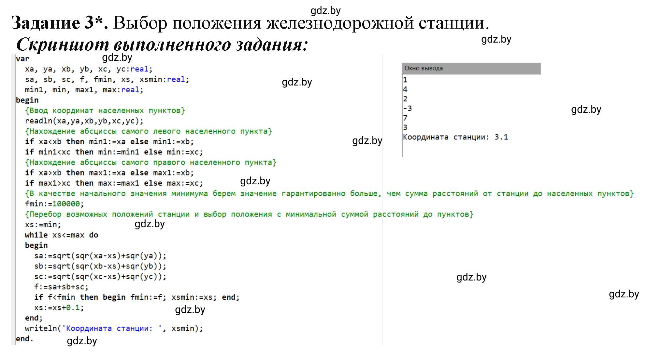Click subtitle 'Скриншот выполненного задания:'
The height and width of the screenshot is (352, 646).
click(x=162, y=45)
